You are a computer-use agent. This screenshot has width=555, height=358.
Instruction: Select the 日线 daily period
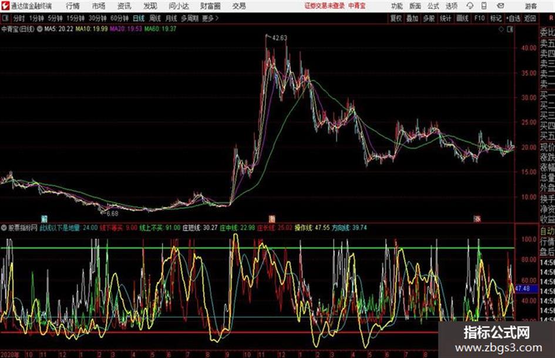(x=139, y=18)
